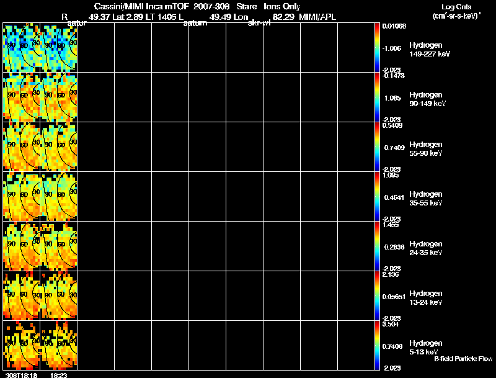
Task: Click the 'Hydrogen 5-13 keV' label
Action: pyautogui.click(x=426, y=348)
